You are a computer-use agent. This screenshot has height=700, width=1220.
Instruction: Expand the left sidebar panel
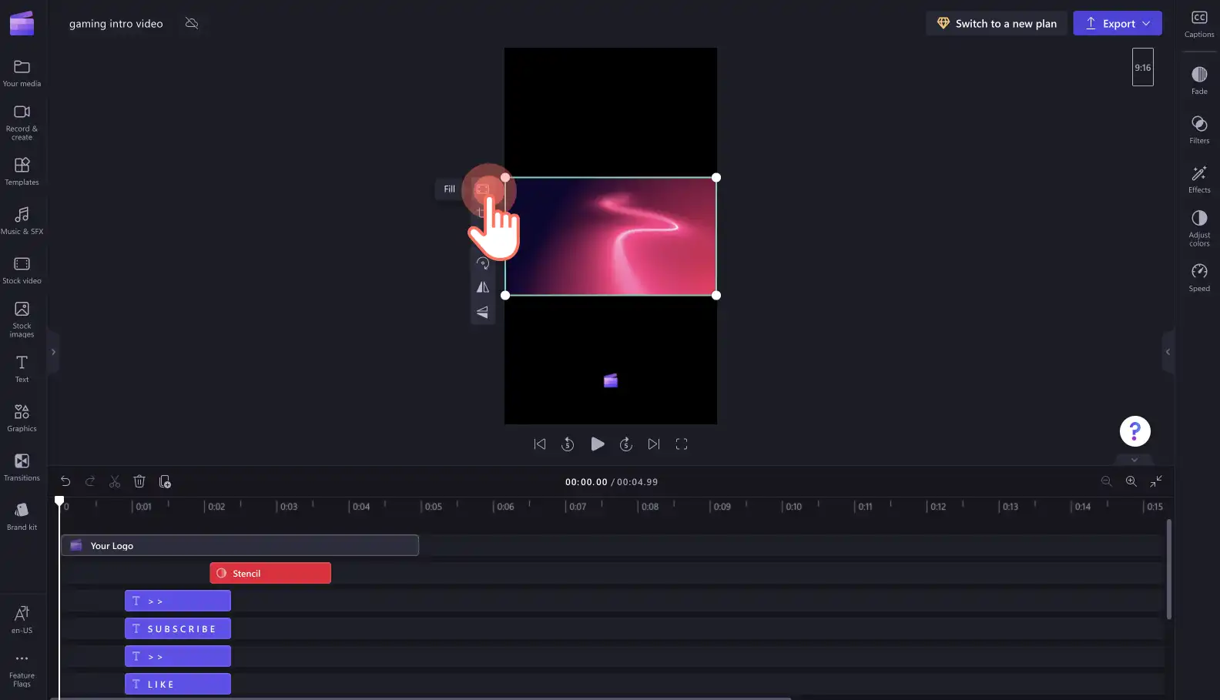coord(53,352)
